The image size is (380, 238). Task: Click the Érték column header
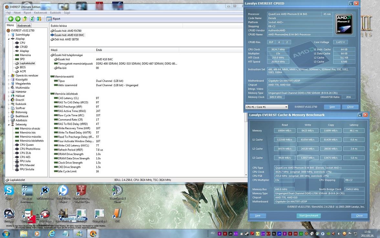[x=137, y=50]
